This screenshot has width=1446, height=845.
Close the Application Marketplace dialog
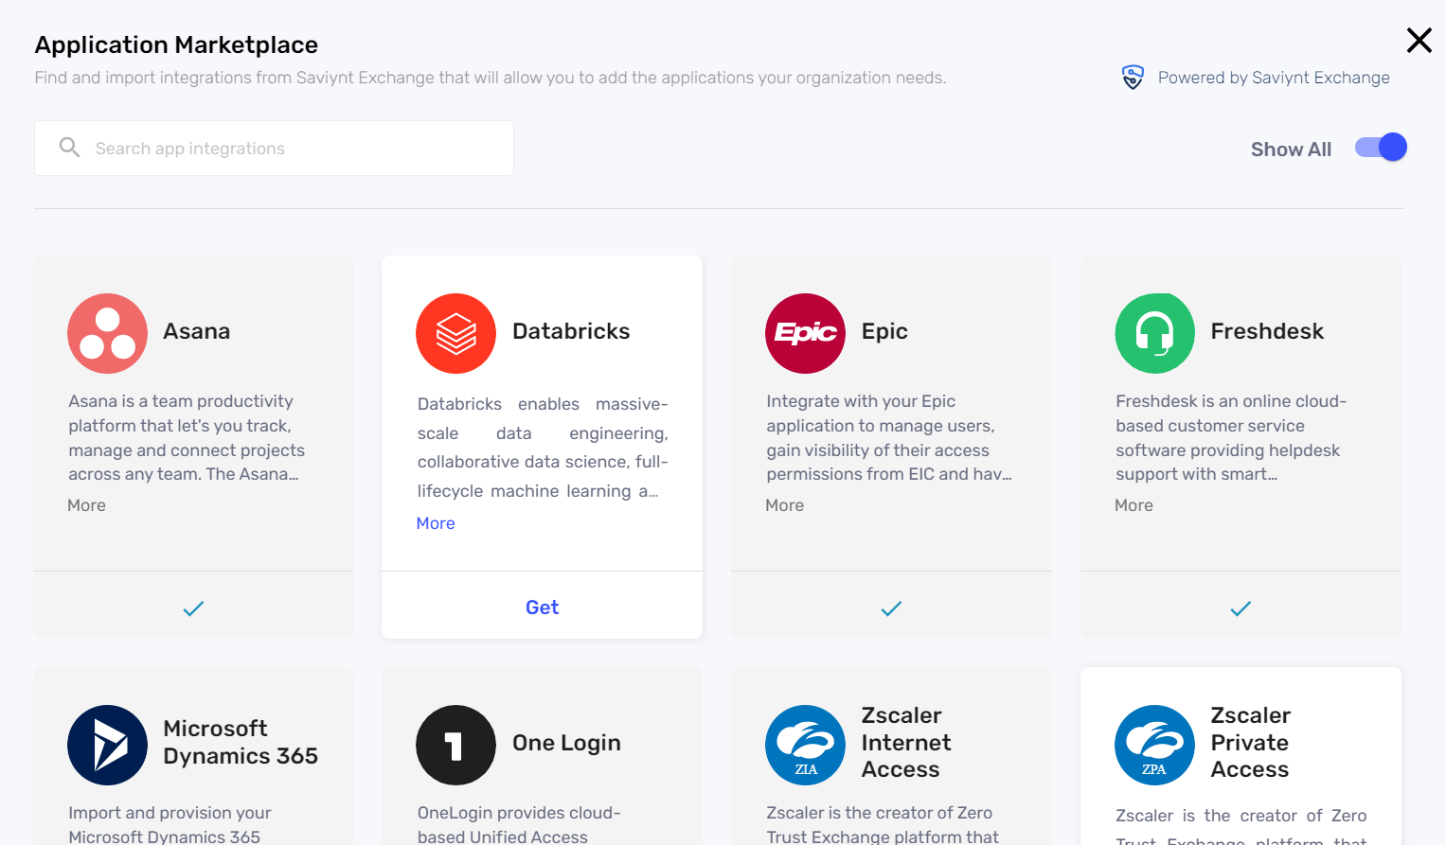coord(1419,41)
